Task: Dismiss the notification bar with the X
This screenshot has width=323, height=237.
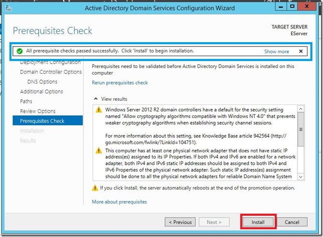Action: (x=300, y=51)
